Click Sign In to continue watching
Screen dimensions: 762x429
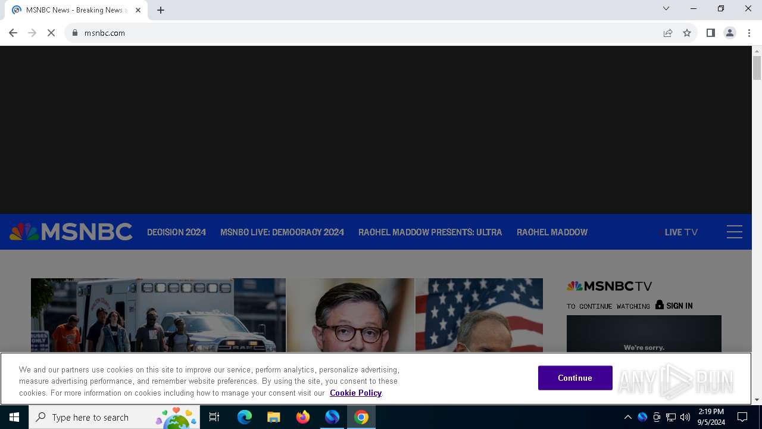[x=674, y=306]
